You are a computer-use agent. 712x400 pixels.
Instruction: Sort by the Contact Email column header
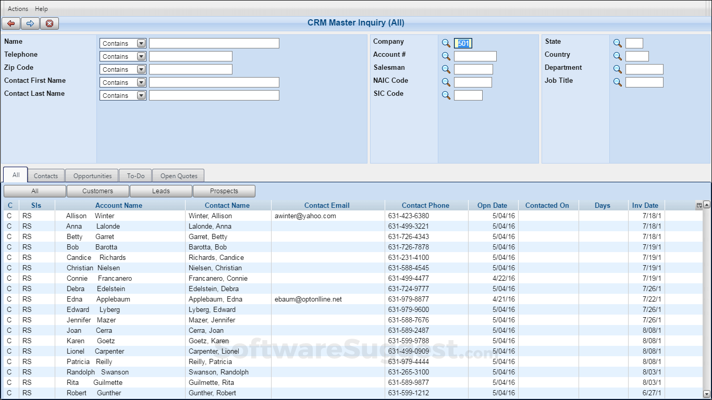tap(327, 205)
